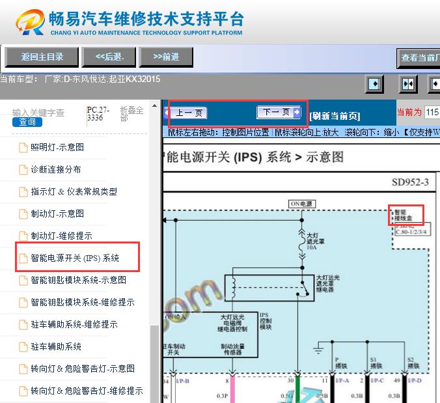The image size is (440, 403).
Task: Click the 智能接线盒 label in the diagram
Action: [x=403, y=215]
